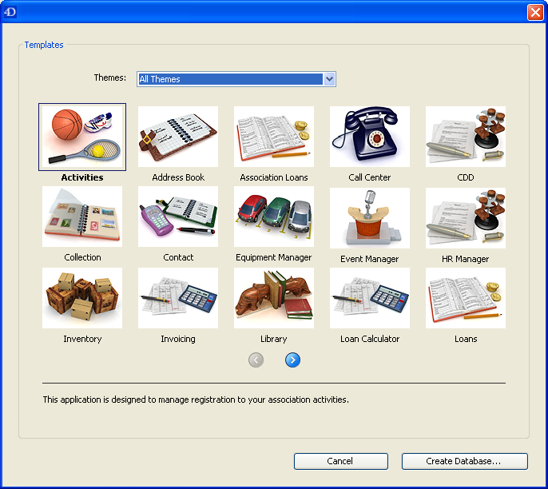Select the Event Manager microphone icon
Image resolution: width=548 pixels, height=489 pixels.
pyautogui.click(x=370, y=217)
